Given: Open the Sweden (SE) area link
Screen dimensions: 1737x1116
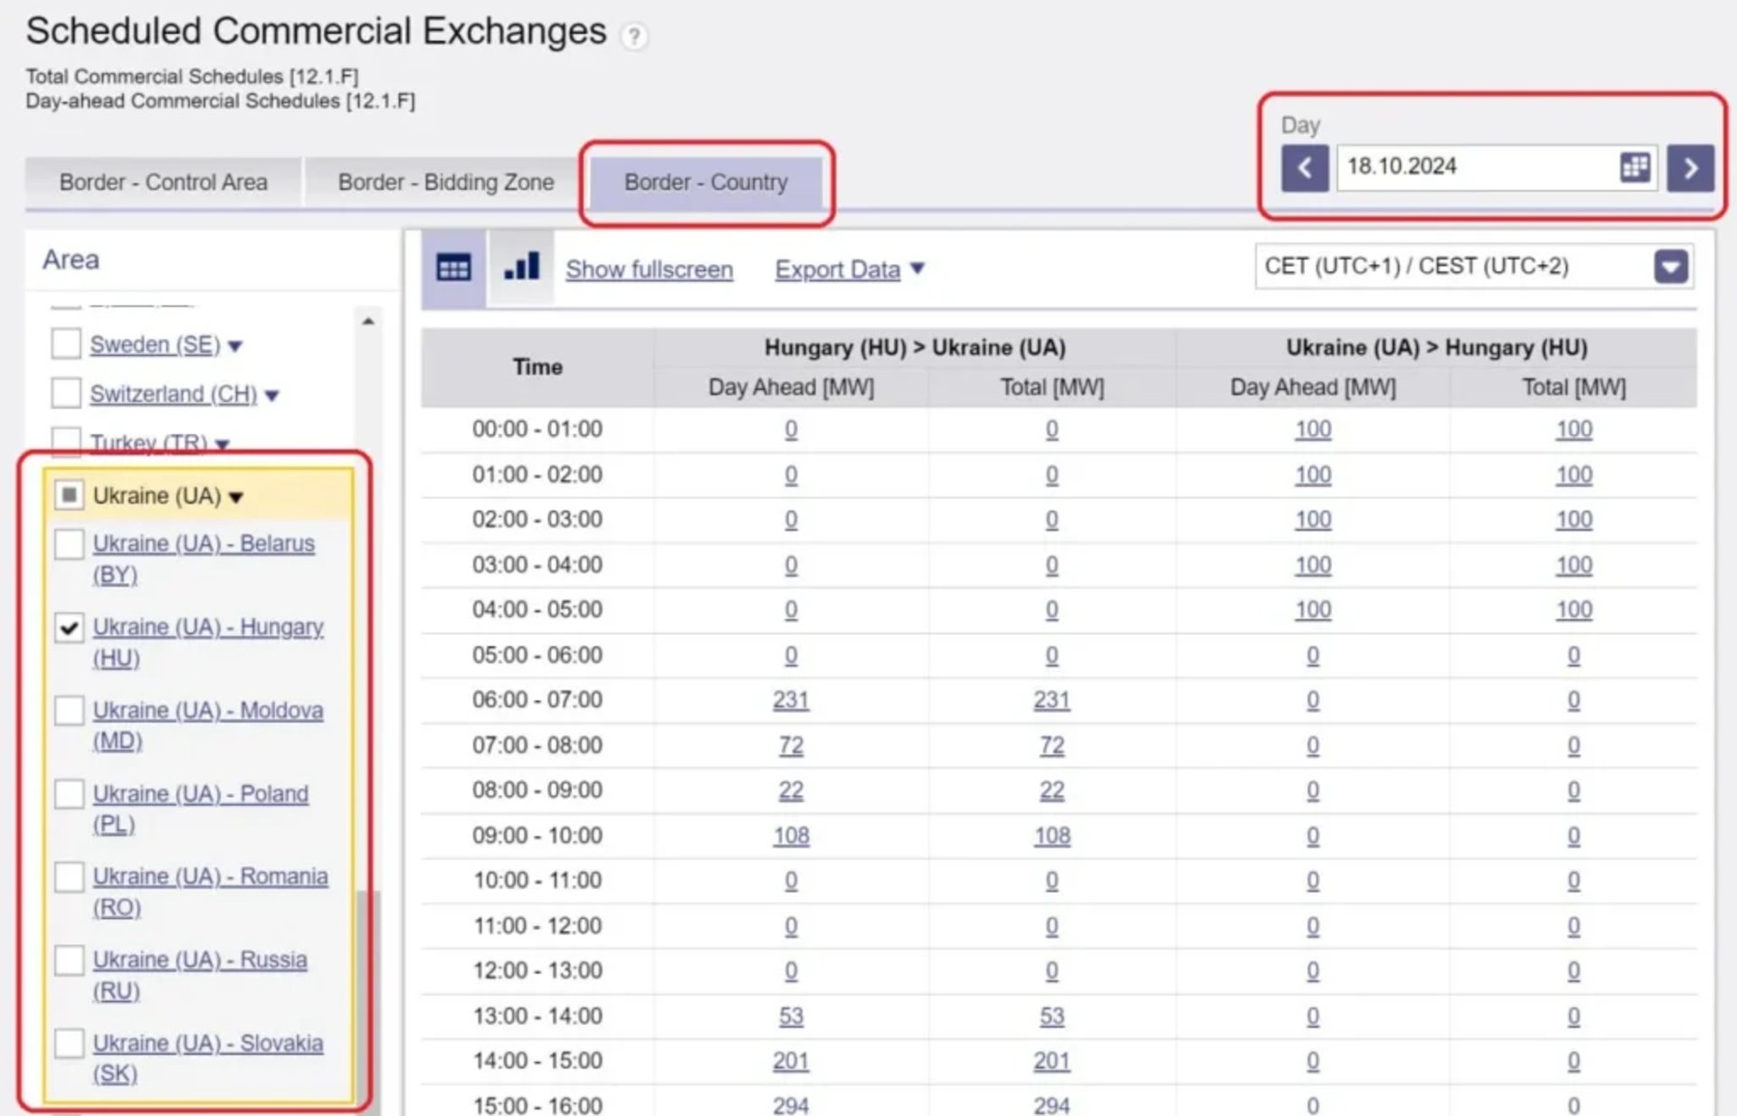Looking at the screenshot, I should point(155,345).
